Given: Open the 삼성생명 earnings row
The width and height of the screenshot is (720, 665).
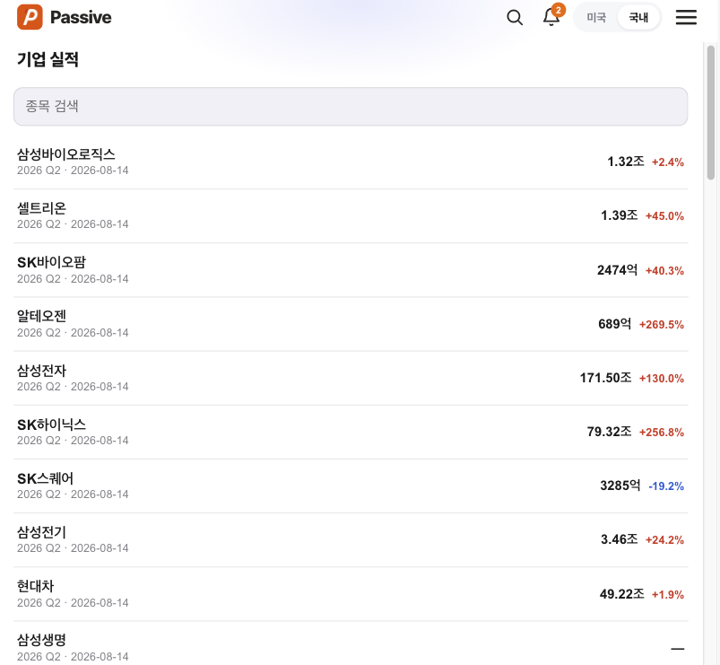Looking at the screenshot, I should click(351, 645).
